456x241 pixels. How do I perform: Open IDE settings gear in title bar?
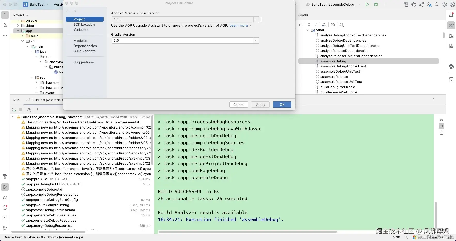click(x=445, y=4)
